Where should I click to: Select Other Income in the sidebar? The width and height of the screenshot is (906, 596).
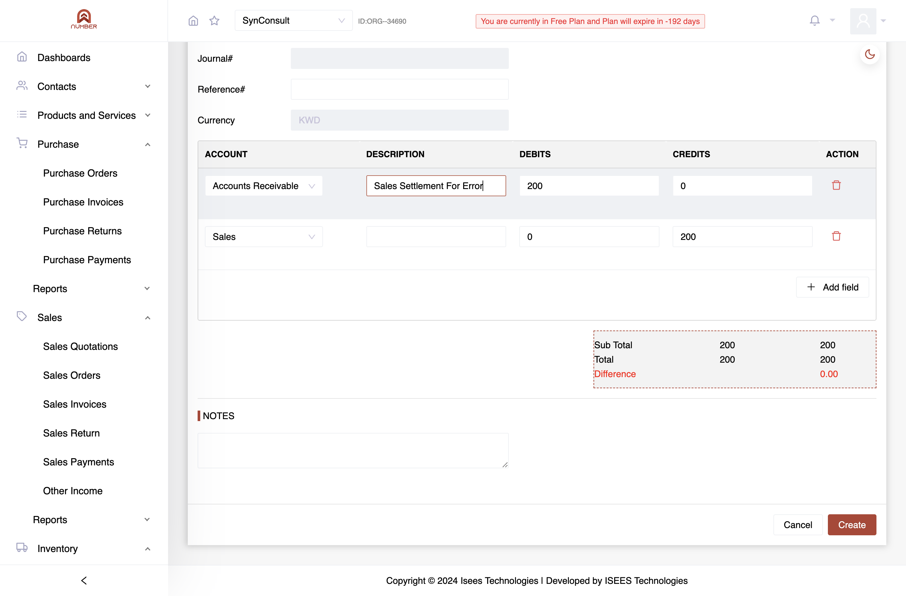[73, 491]
